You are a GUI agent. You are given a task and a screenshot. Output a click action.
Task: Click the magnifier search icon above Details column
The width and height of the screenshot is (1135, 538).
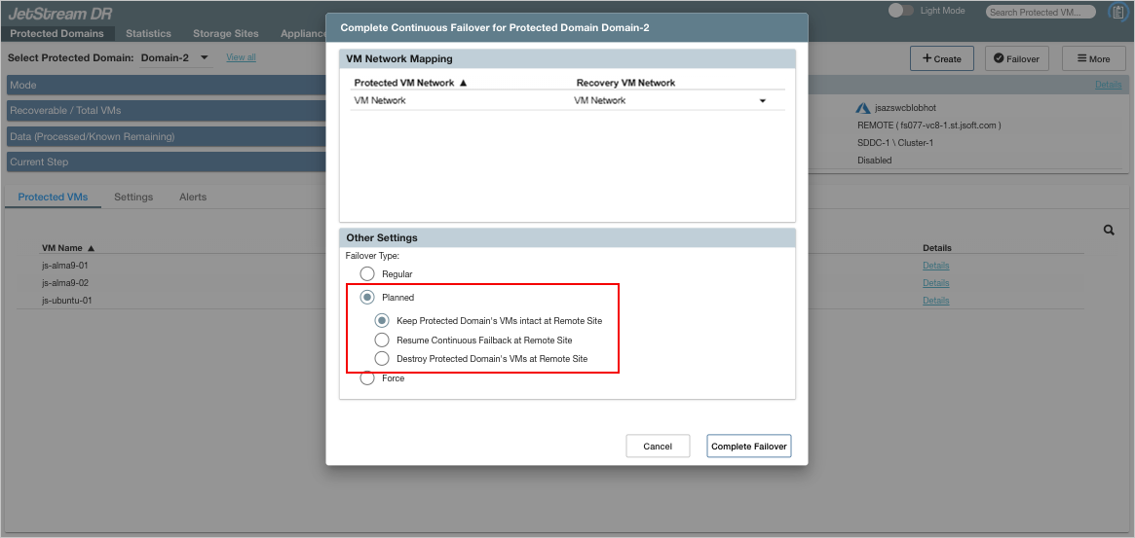[1109, 231]
